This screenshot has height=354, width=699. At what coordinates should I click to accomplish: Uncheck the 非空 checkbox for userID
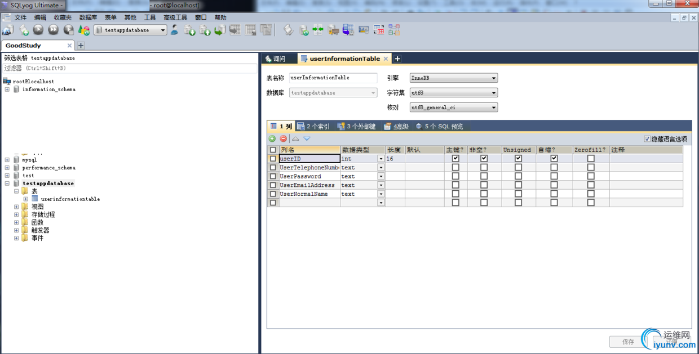(484, 159)
